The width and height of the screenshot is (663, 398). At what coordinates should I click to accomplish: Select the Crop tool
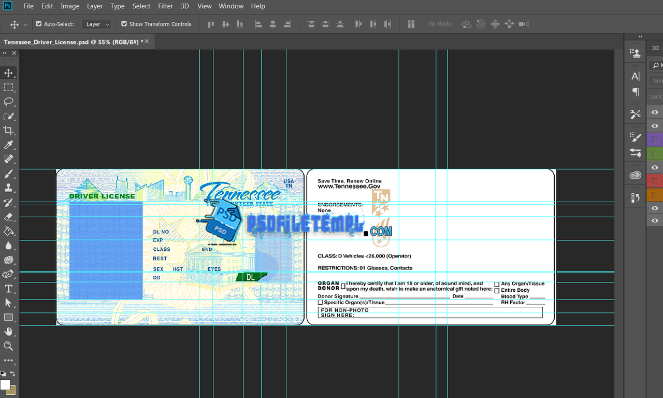click(9, 131)
